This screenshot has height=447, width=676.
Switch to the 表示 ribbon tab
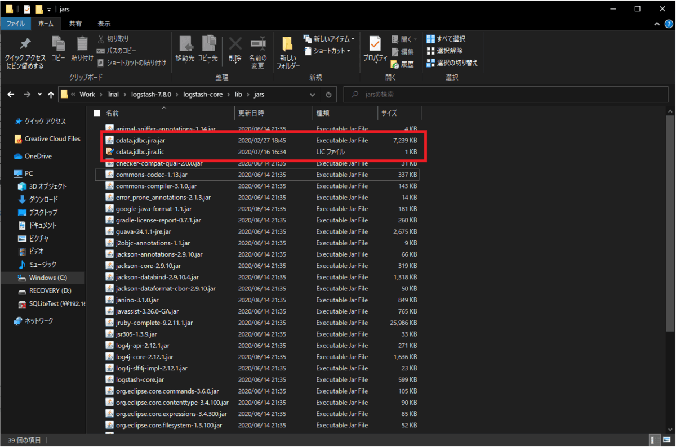[x=104, y=24]
